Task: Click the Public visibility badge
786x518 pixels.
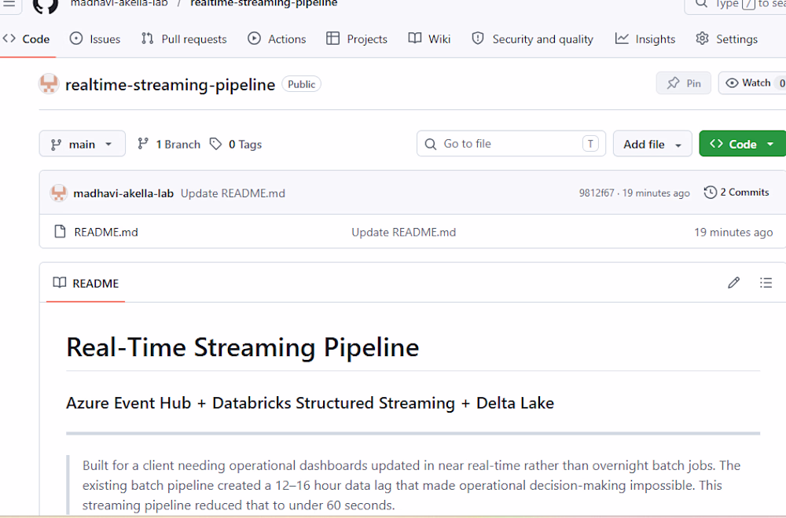Action: (x=301, y=84)
